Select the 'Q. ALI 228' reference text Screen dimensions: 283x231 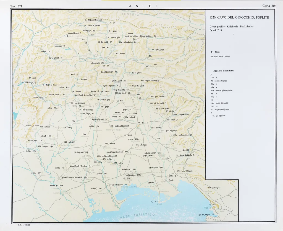click(216, 30)
